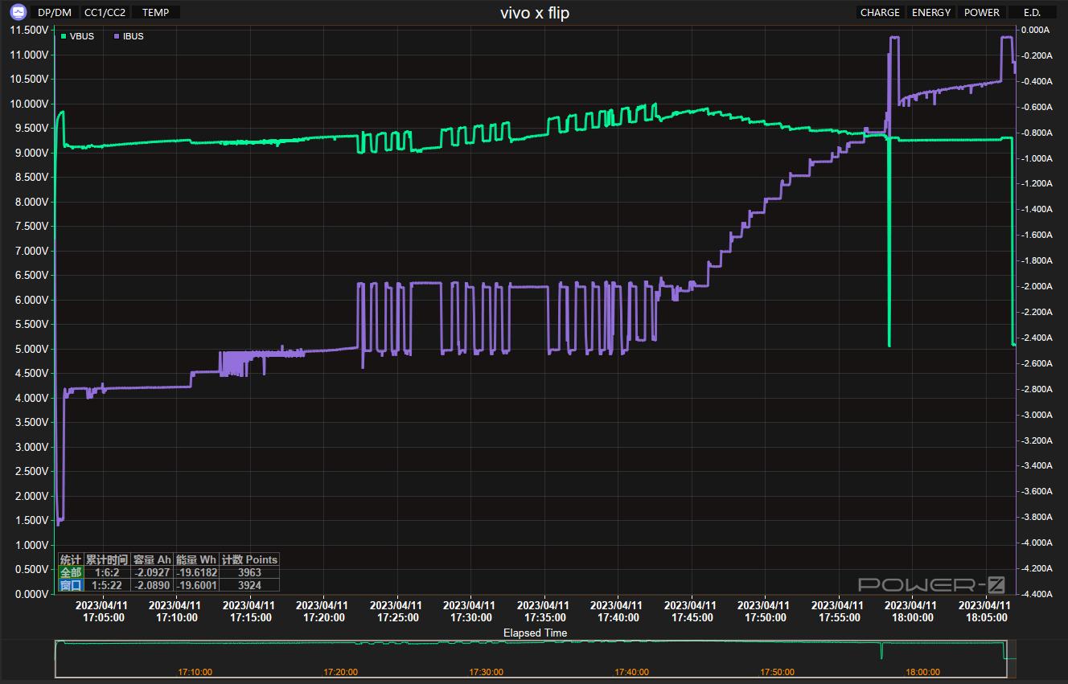Image resolution: width=1068 pixels, height=684 pixels.
Task: Click the 17:30:00 marker in overview timeline
Action: coord(486,672)
